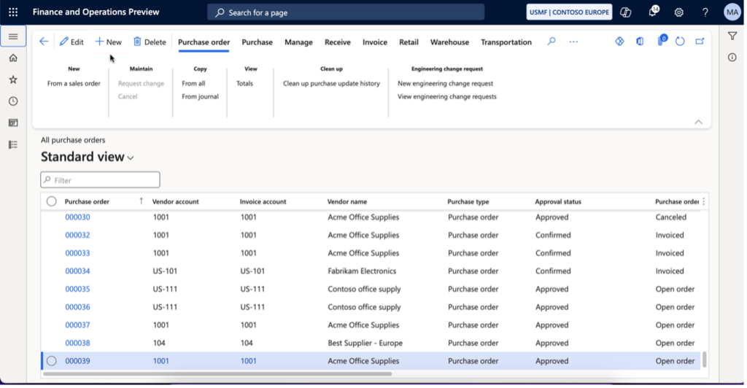Sort by the Purchase order column header
The height and width of the screenshot is (388, 747).
[88, 201]
